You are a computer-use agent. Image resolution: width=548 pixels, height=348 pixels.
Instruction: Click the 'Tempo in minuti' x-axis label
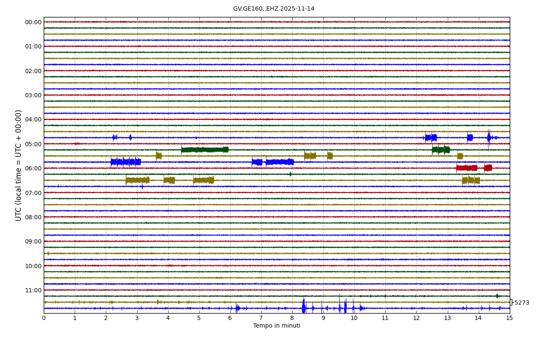click(277, 326)
